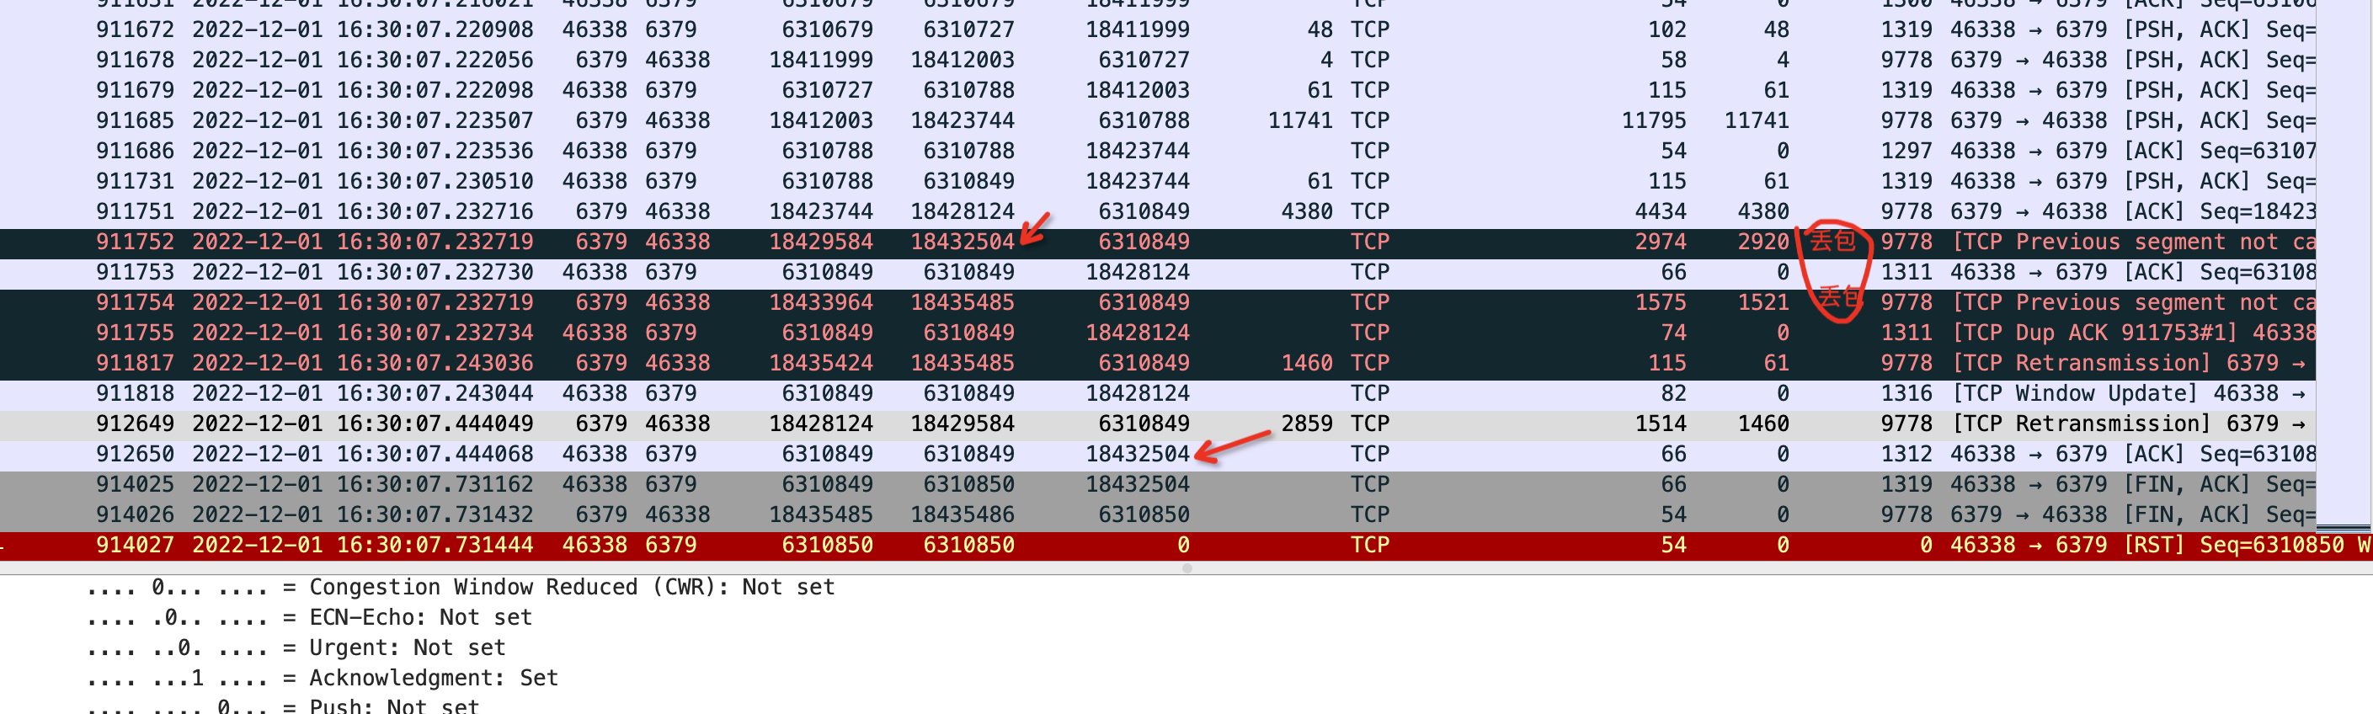The image size is (2373, 714).
Task: Select ACK packet 912650 row
Action: [1158, 454]
